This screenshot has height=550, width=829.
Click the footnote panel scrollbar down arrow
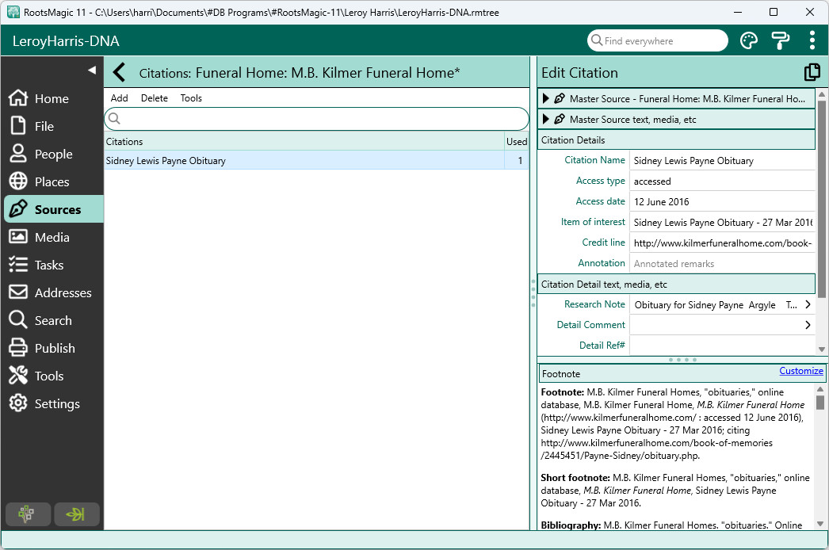820,524
